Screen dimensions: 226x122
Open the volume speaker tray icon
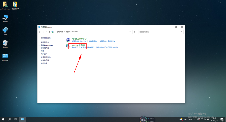(x=205, y=120)
